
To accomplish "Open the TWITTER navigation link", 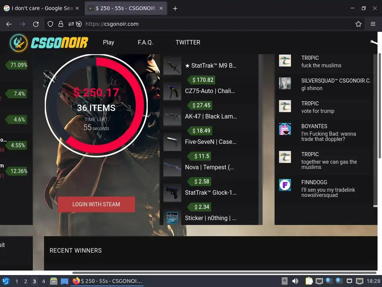I will 188,43.
